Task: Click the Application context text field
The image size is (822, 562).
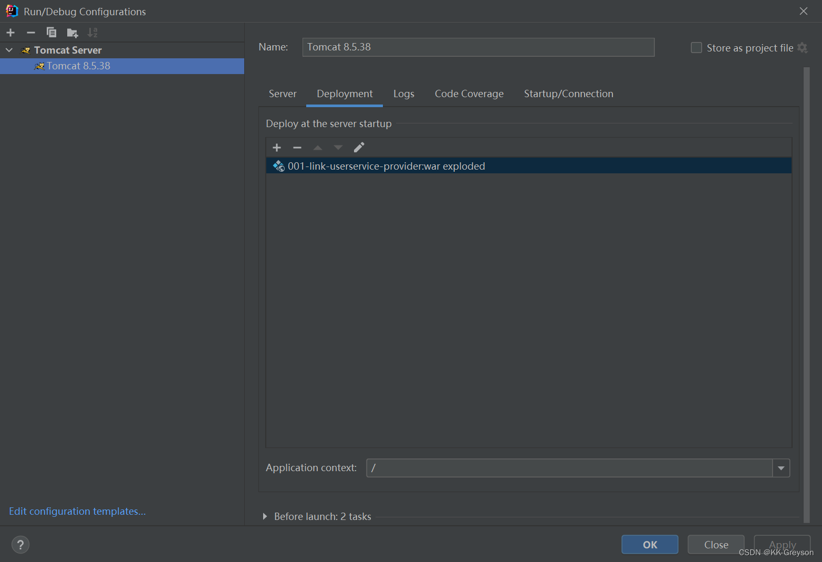Action: click(x=569, y=468)
